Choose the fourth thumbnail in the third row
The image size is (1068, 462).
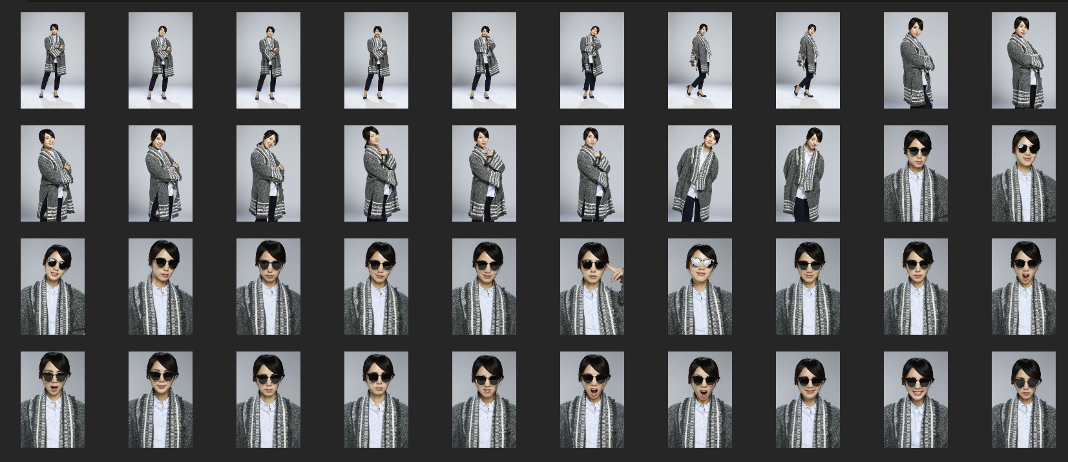click(x=376, y=286)
